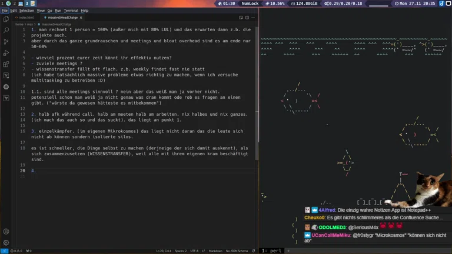Open the Terminal menu
The height and width of the screenshot is (254, 452).
[x=71, y=11]
